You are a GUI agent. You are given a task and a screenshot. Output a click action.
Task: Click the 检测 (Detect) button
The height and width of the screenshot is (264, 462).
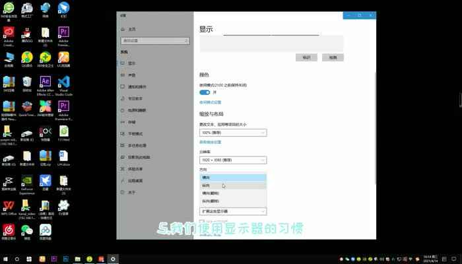coord(333,57)
